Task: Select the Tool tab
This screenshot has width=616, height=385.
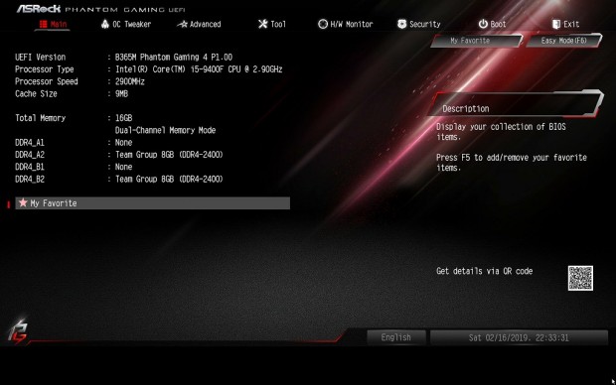Action: pos(272,25)
